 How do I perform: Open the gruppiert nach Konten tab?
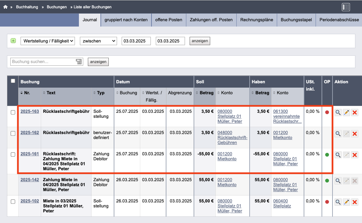click(126, 20)
